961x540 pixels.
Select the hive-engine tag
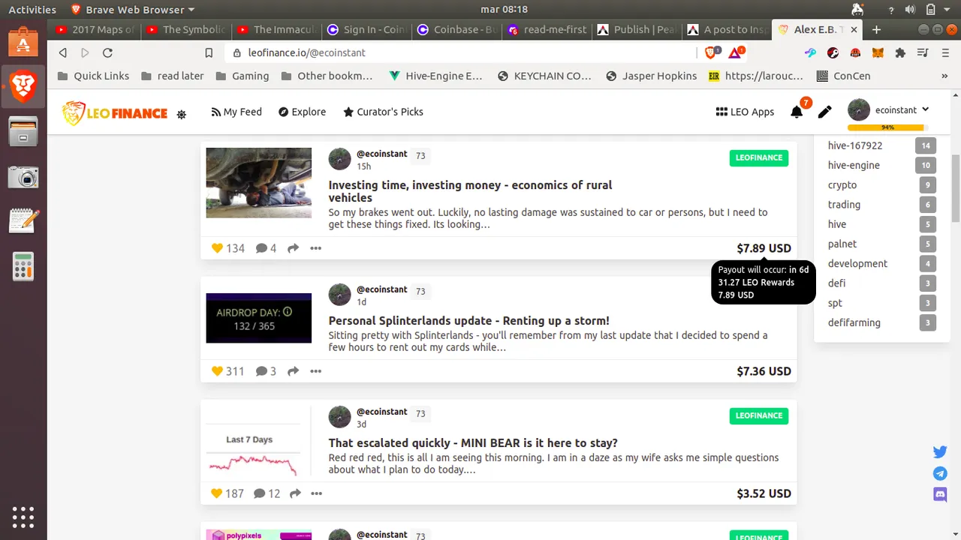click(x=854, y=165)
